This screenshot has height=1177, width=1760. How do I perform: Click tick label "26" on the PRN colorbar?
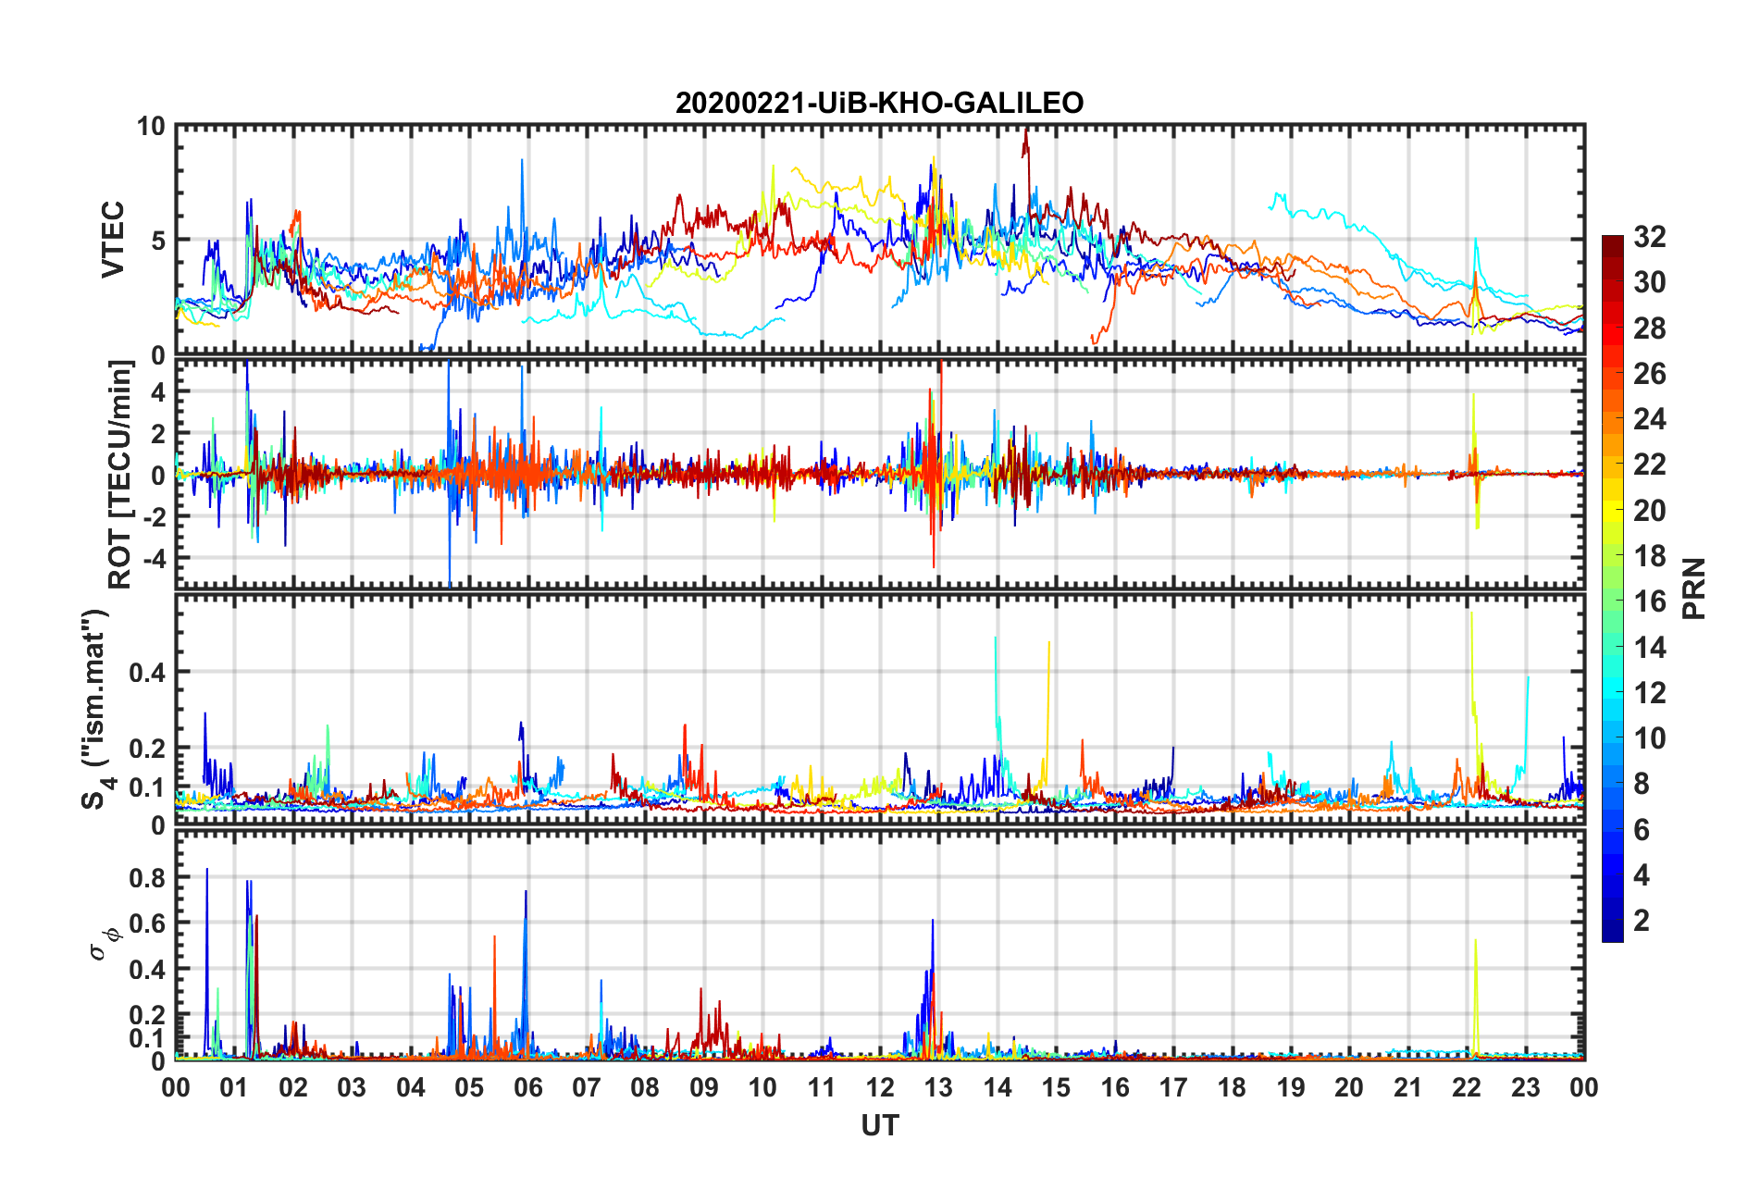(x=1649, y=374)
